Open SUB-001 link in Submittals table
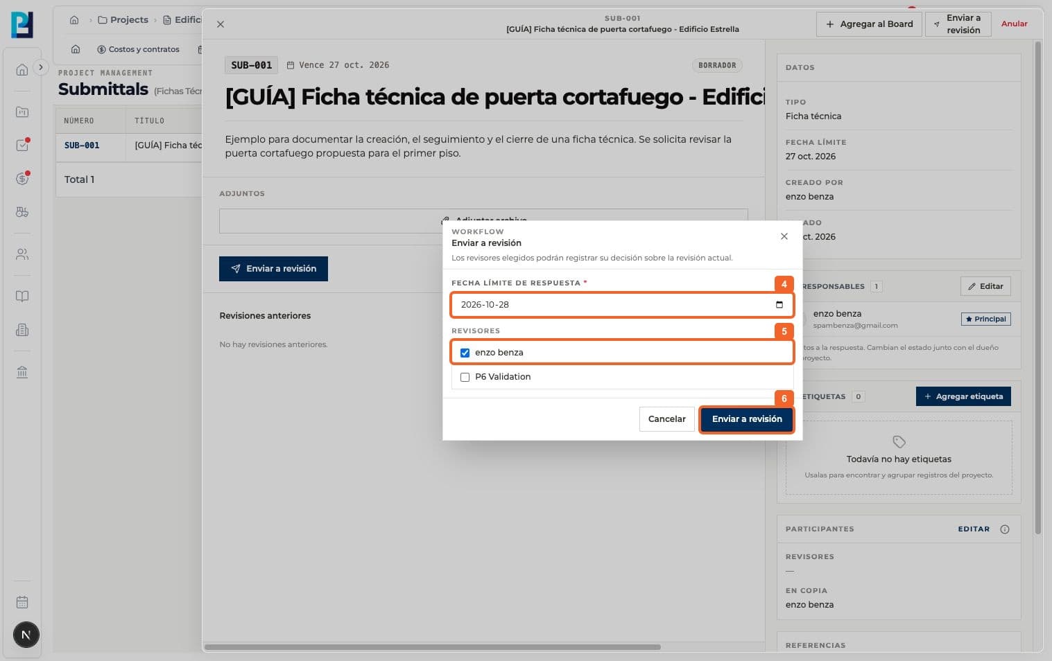Image resolution: width=1052 pixels, height=661 pixels. point(82,146)
